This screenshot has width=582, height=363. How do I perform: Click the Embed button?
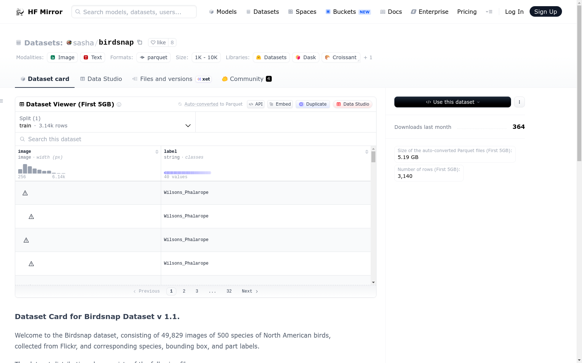280,104
